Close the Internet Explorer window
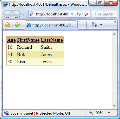This screenshot has height=119, width=120. tap(111, 3)
